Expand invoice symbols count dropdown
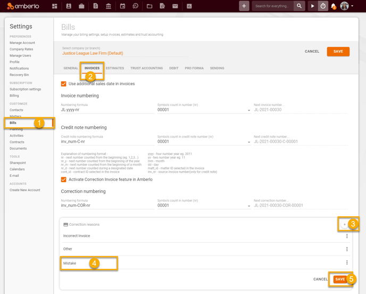Screen dimensions: 366x294 (x=249, y=110)
